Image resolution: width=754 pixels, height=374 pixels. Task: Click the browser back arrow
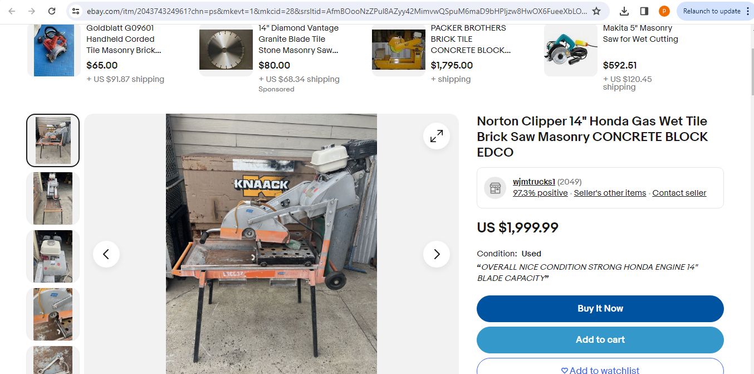[x=12, y=11]
